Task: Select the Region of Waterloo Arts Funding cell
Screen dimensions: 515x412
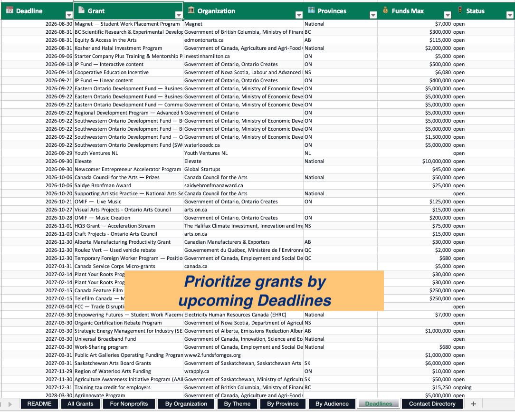Action: [128, 371]
